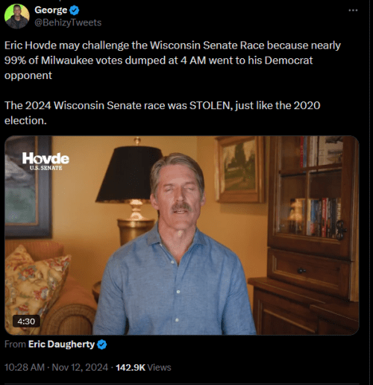Click the tweet paragraph about Milwaukee votes
Viewport: 373px width, 385px height.
point(172,60)
